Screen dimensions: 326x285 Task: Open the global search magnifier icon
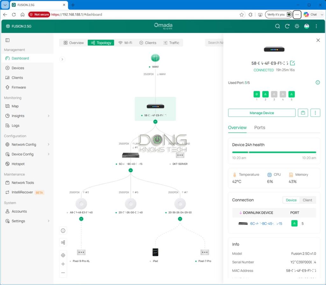pyautogui.click(x=277, y=26)
